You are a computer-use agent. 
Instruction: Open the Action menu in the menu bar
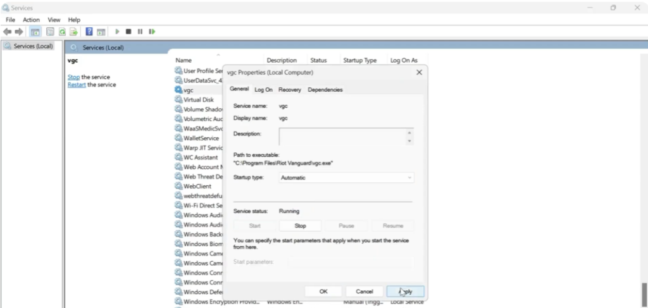[x=31, y=20]
